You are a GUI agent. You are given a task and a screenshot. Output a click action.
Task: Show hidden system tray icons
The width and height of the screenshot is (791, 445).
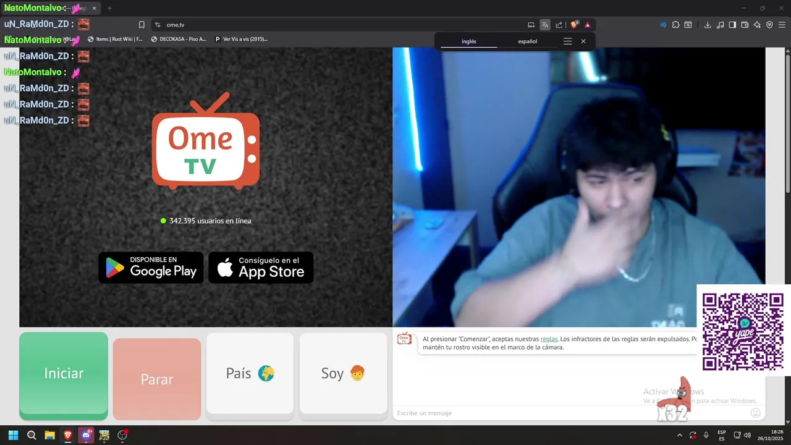pyautogui.click(x=680, y=435)
